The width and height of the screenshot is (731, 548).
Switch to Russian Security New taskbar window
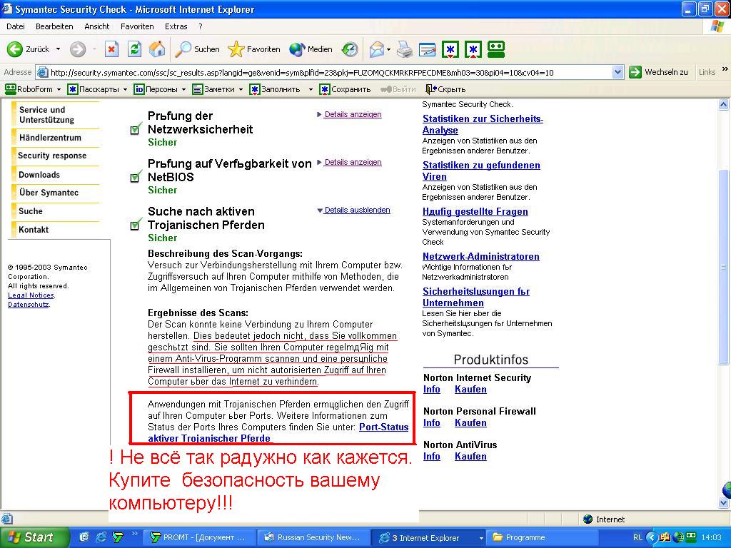[314, 537]
